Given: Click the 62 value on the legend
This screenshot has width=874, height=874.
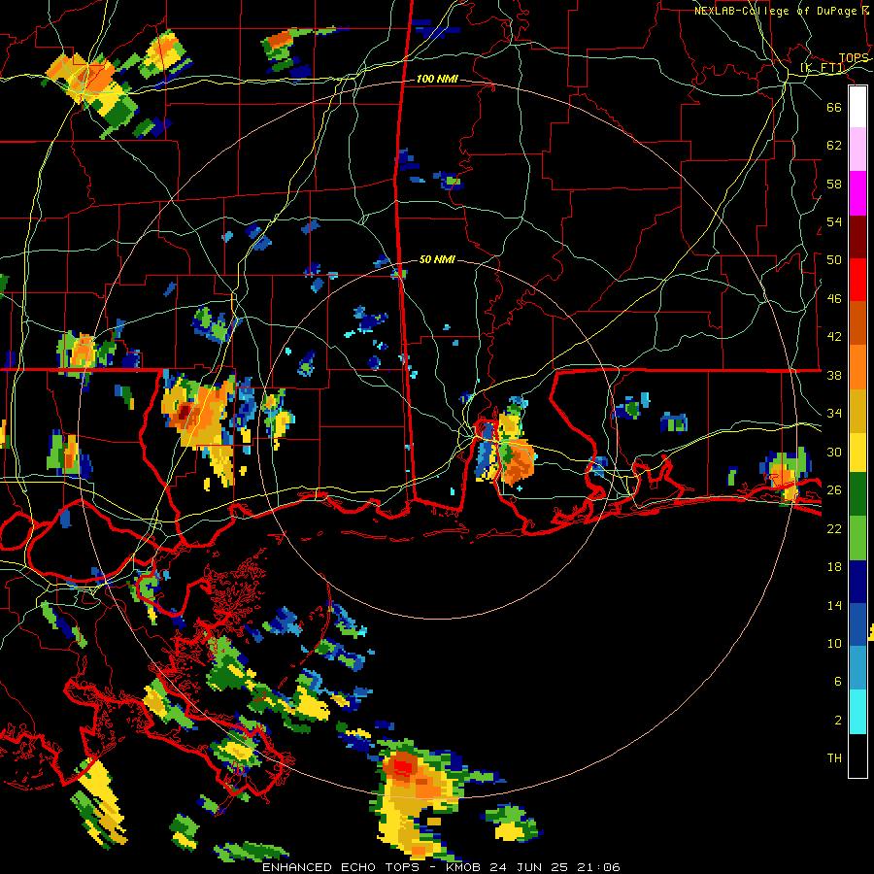Looking at the screenshot, I should tap(834, 145).
